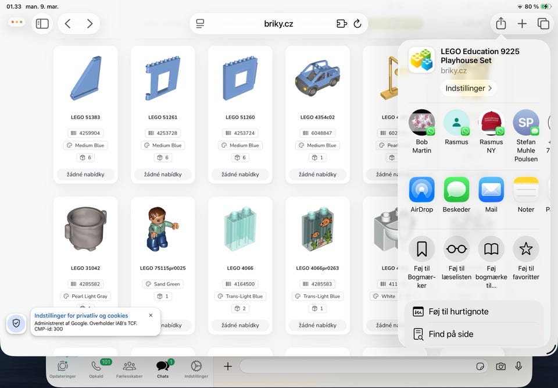Image resolution: width=558 pixels, height=388 pixels.
Task: Click element ID 6048847 tag
Action: 317,133
